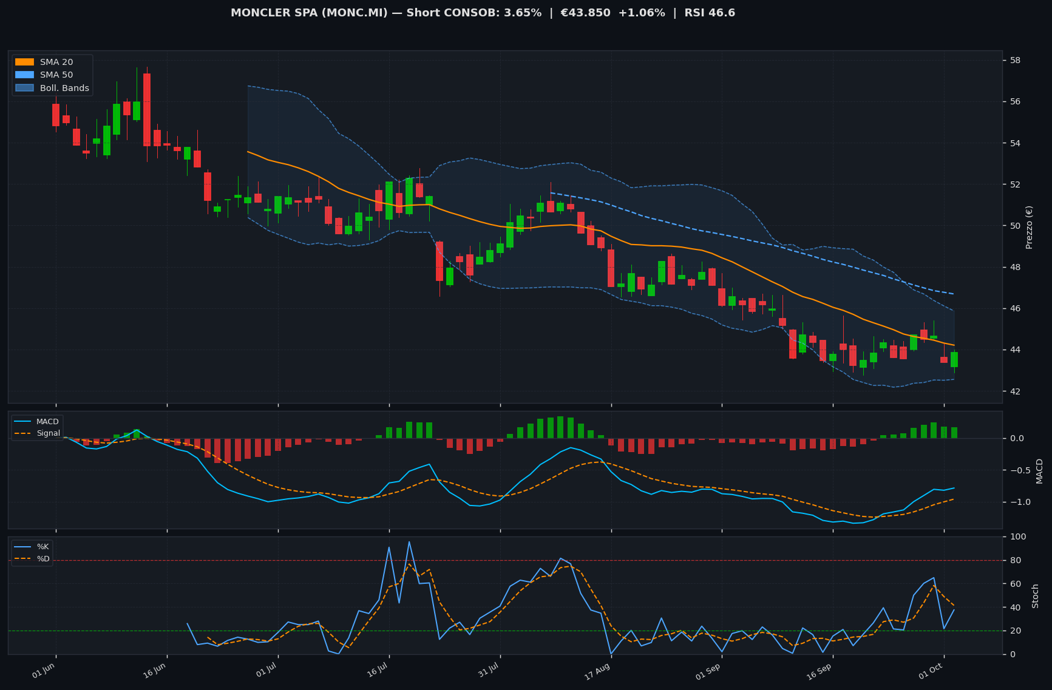
Task: Click the "01 Jun" date label
Action: pos(44,671)
